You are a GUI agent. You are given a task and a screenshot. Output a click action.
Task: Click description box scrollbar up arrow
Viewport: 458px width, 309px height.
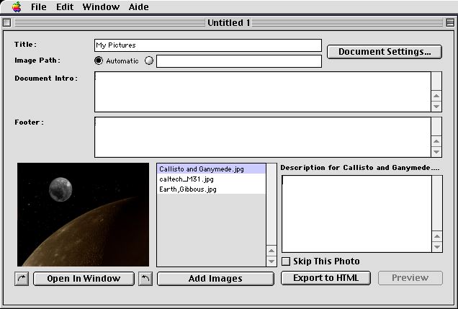point(437,236)
